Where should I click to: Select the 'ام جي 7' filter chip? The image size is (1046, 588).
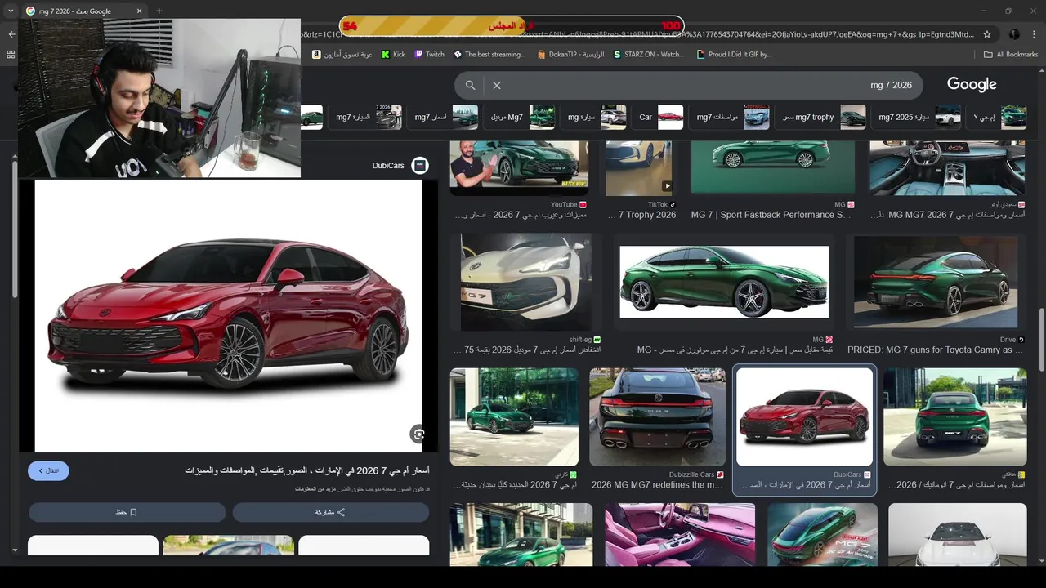tap(998, 118)
